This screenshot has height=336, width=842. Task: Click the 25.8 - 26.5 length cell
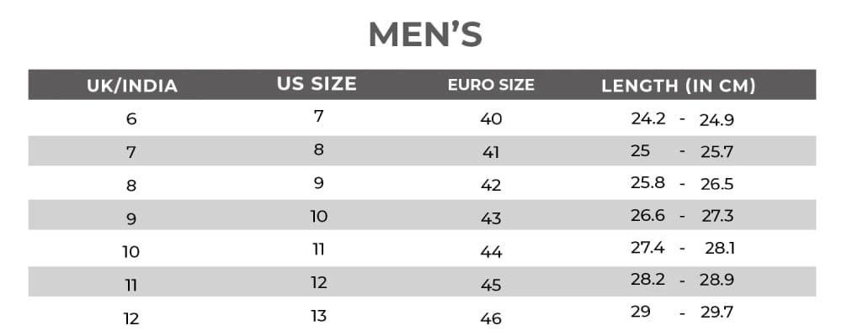682,184
